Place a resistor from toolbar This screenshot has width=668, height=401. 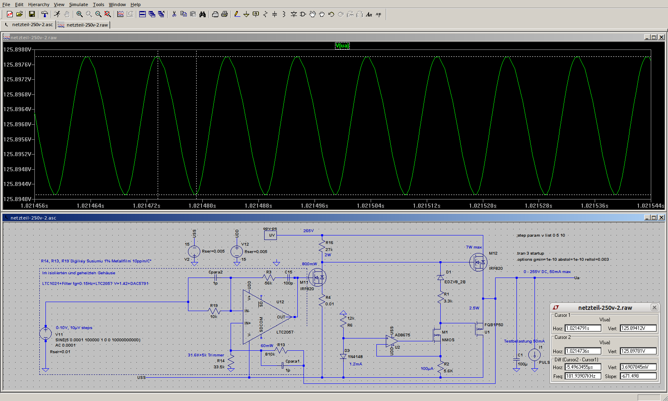[x=265, y=14]
